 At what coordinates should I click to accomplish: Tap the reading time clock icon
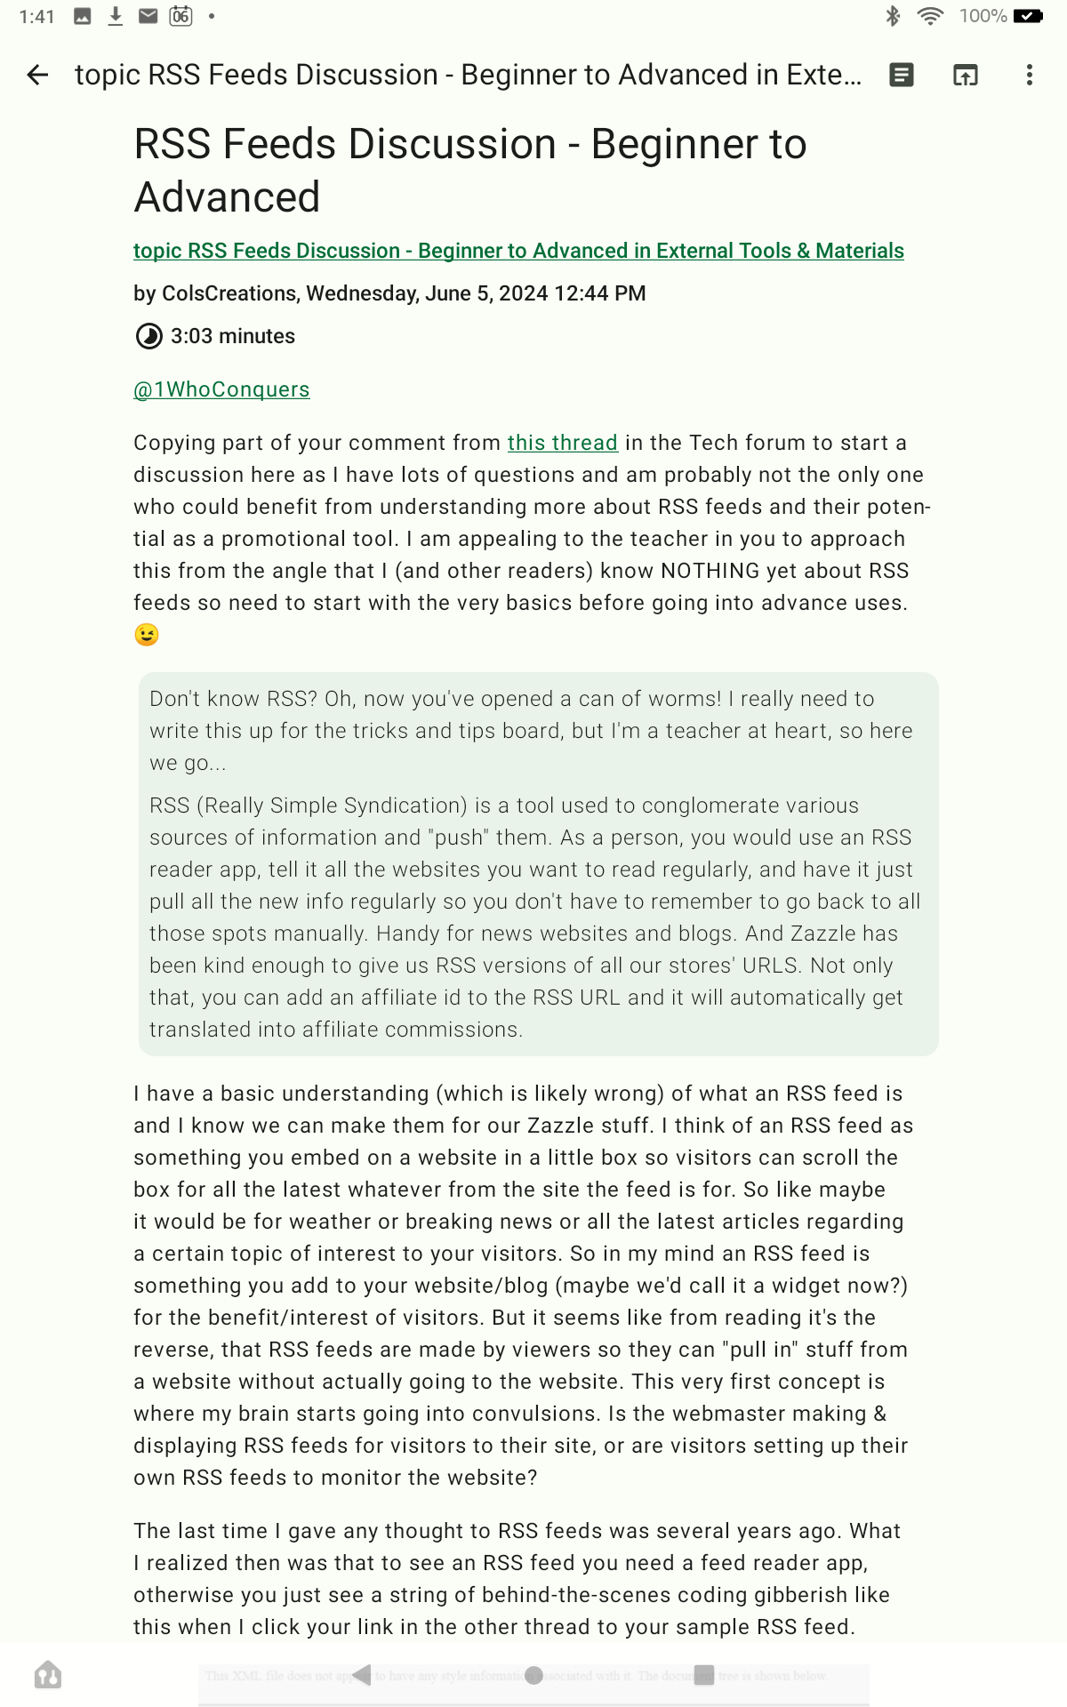[148, 336]
